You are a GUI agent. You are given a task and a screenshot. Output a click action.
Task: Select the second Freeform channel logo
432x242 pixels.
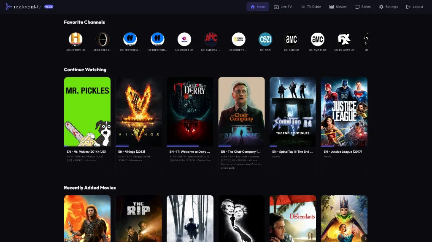[157, 39]
